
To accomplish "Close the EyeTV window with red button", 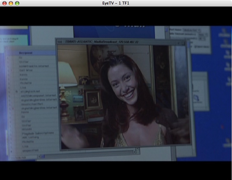I will [5, 3].
